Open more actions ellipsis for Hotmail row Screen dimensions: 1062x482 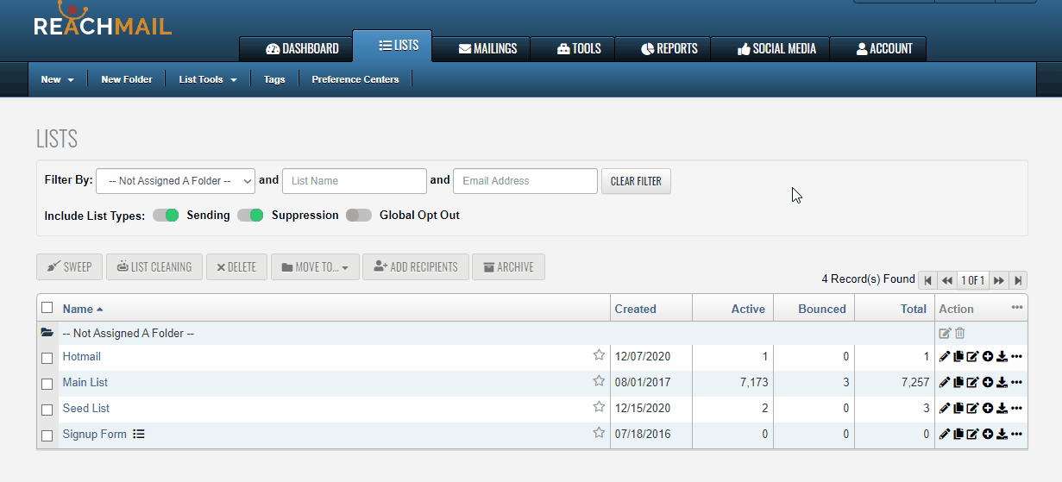(1016, 357)
